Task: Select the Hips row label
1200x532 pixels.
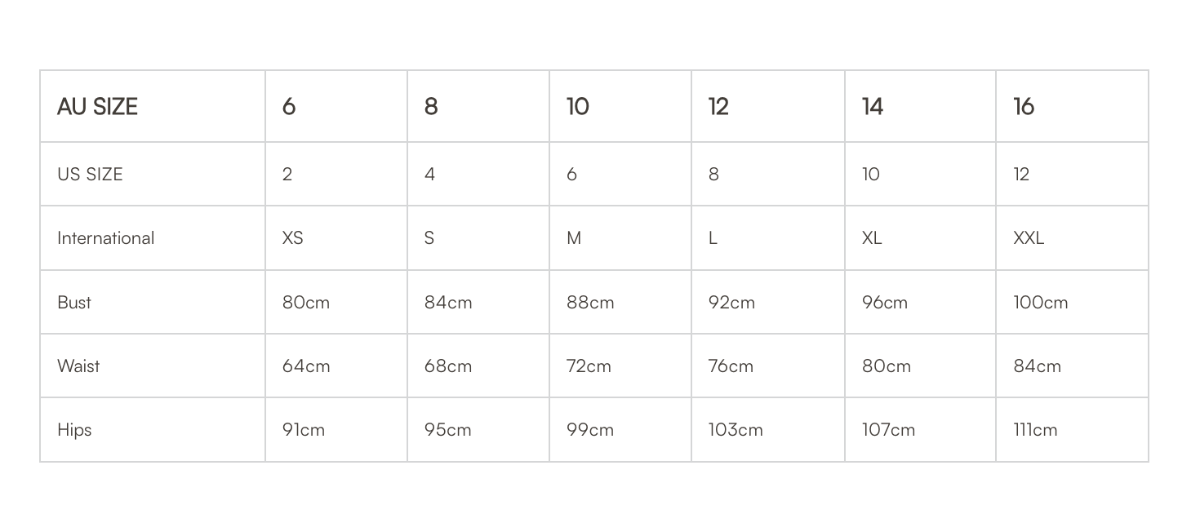Action: pyautogui.click(x=153, y=430)
